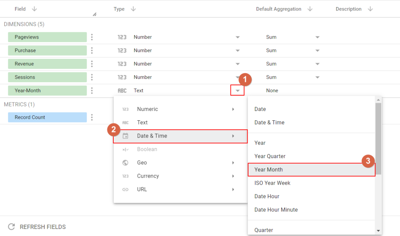The width and height of the screenshot is (400, 236).
Task: Open three-dot menu for Pageviews field
Action: pyautogui.click(x=92, y=37)
